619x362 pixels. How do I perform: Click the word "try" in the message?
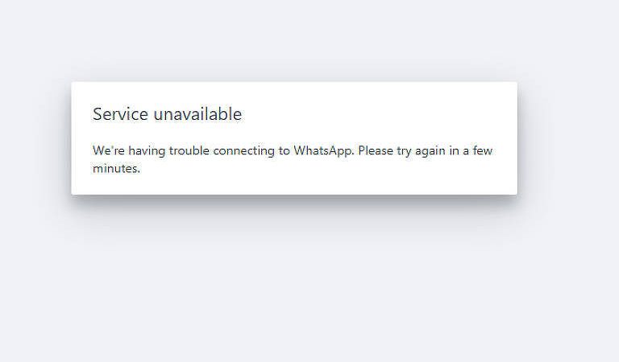pos(405,152)
